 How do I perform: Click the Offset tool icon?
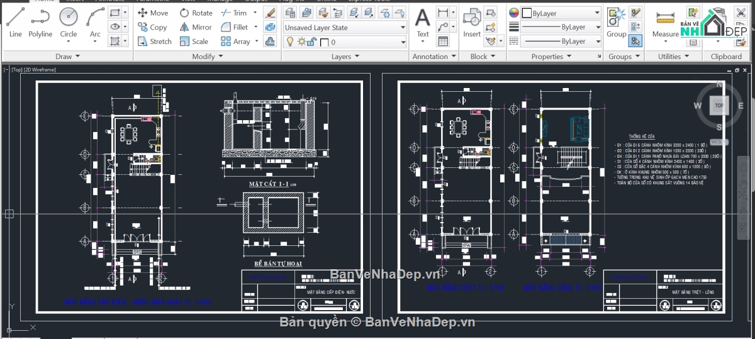pyautogui.click(x=270, y=42)
